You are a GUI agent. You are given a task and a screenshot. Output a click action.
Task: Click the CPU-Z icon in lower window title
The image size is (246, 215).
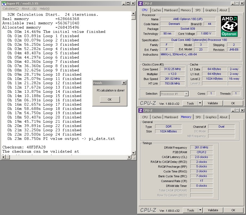[141, 110]
